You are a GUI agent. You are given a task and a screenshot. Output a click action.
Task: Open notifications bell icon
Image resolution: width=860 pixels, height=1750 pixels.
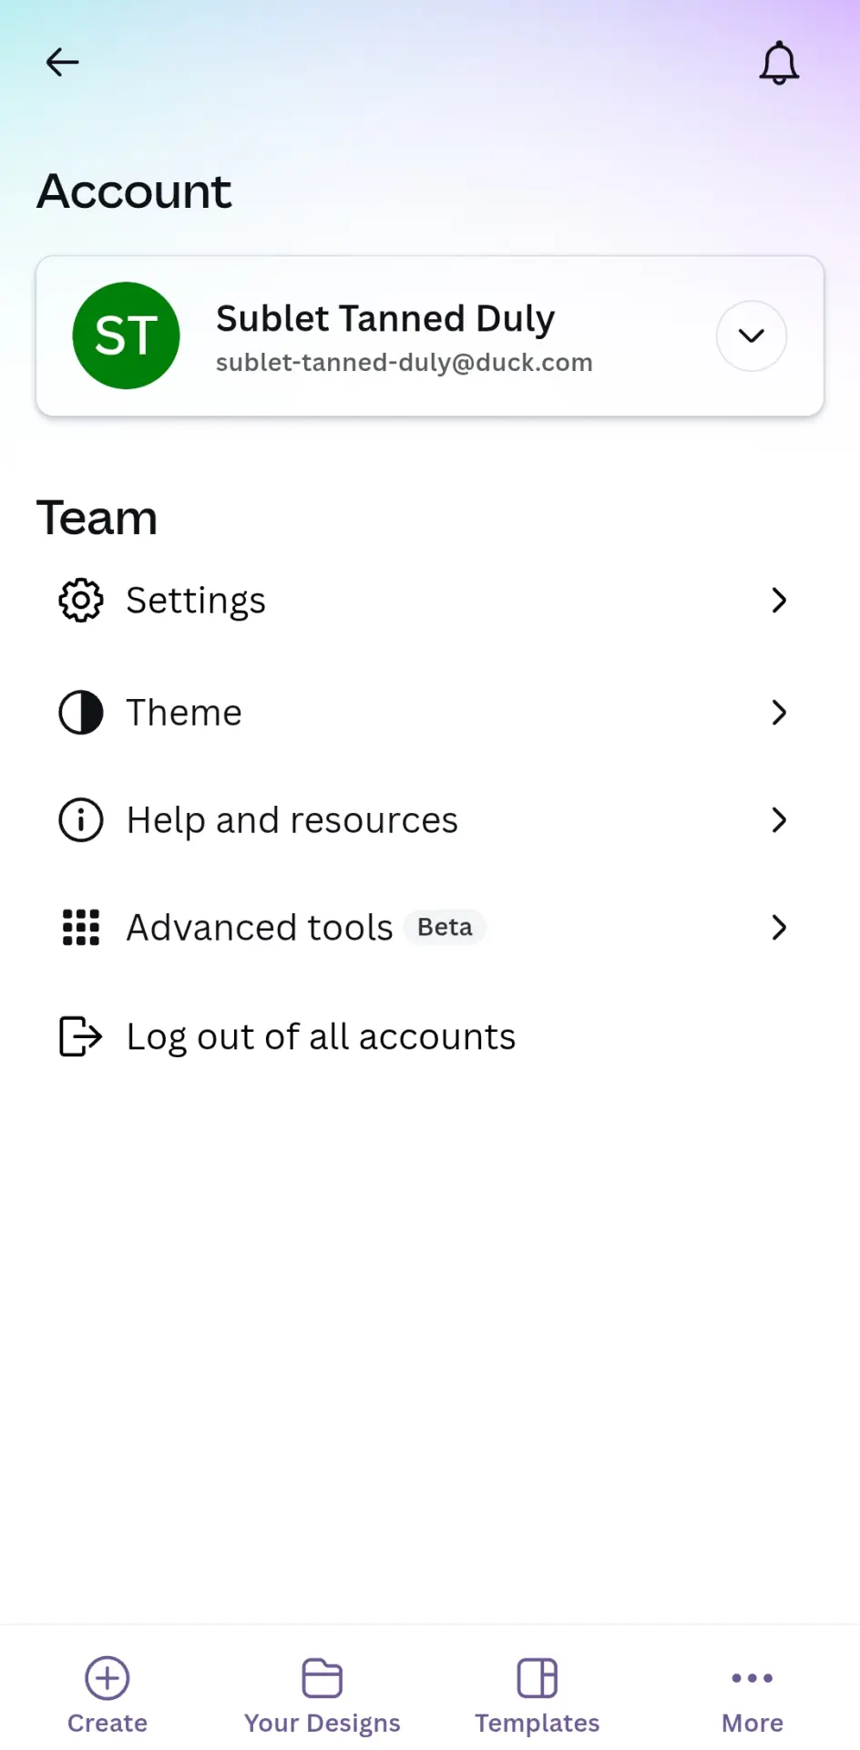(779, 63)
